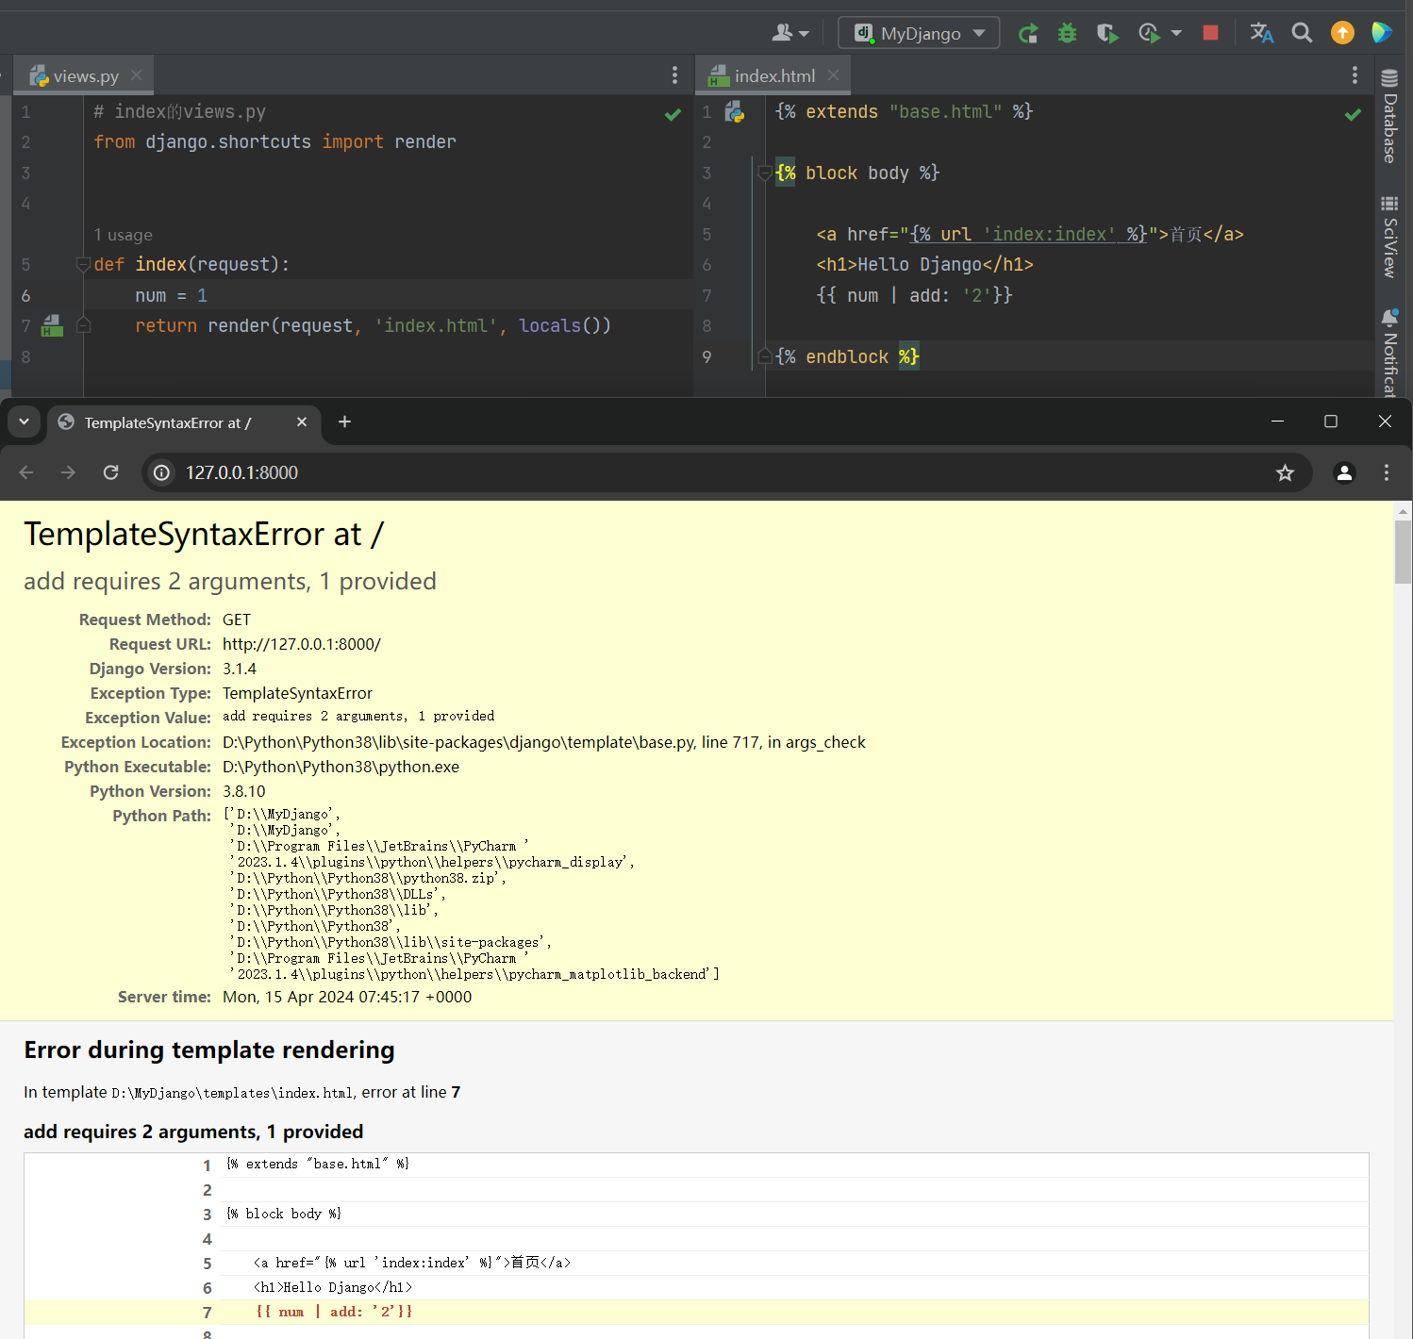Click highlighted error line 7 in traceback
This screenshot has height=1339, width=1413.
696,1312
